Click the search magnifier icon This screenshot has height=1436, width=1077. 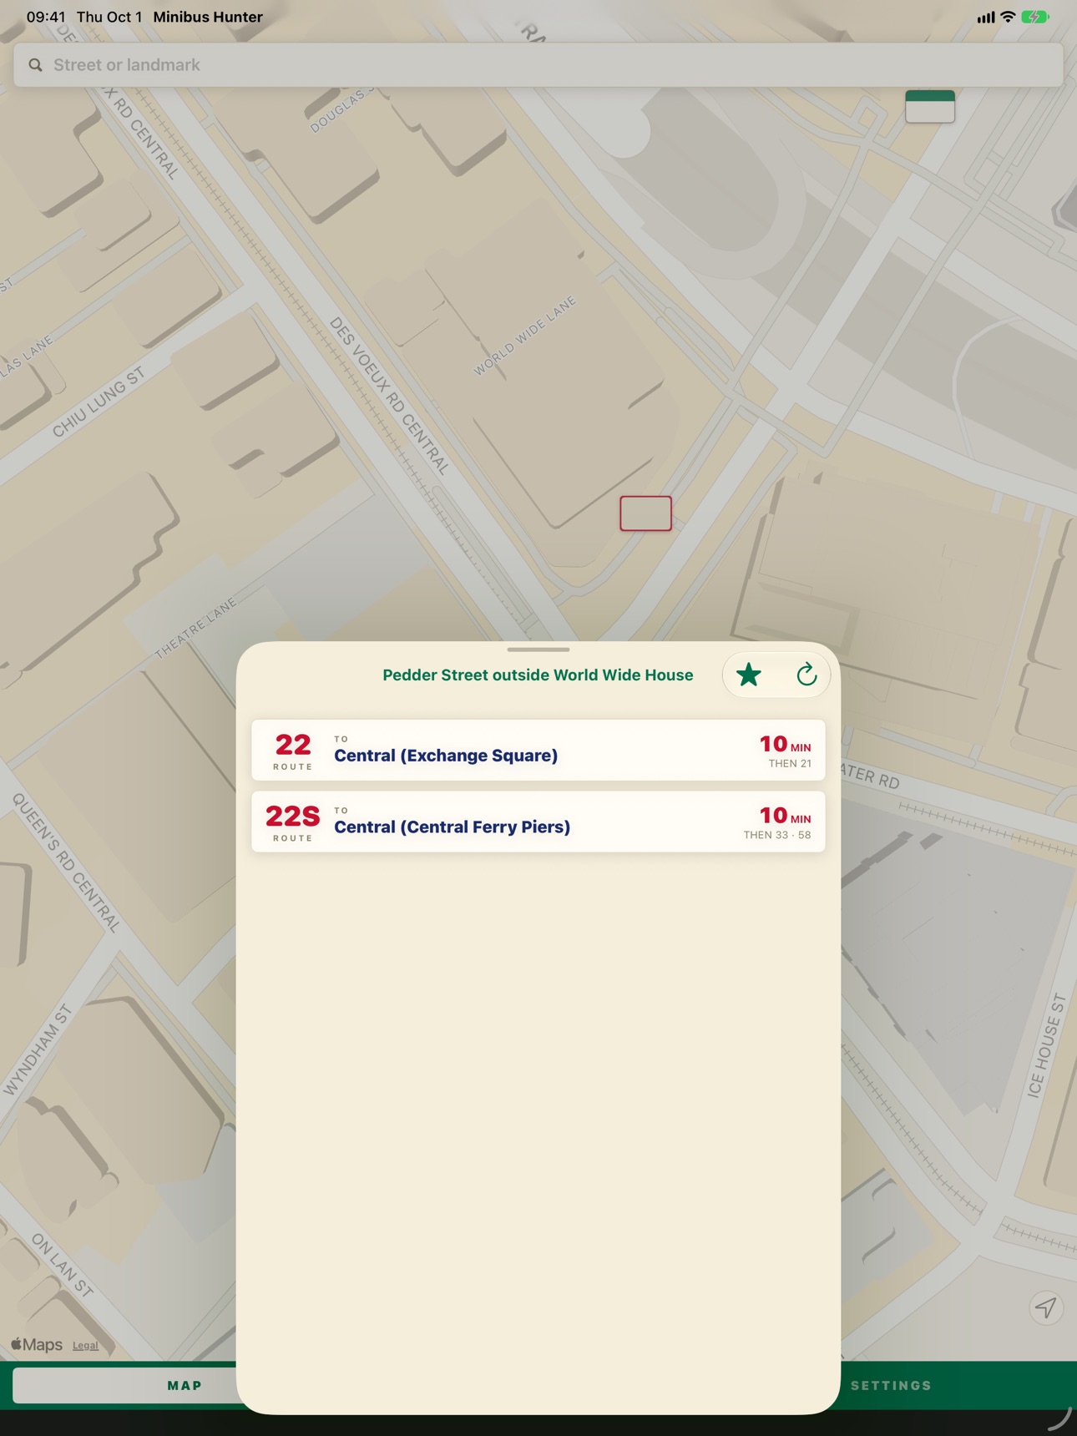35,65
